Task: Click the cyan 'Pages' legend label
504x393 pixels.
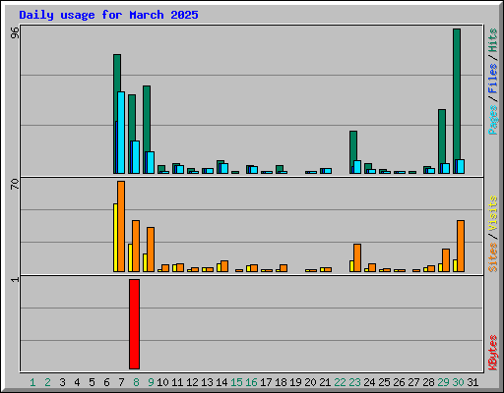Action: [x=493, y=120]
